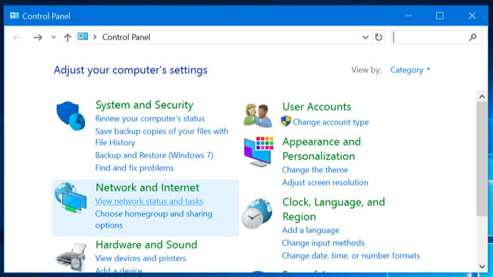
Task: Click the vertical scrollbar up arrow
Action: point(482,97)
